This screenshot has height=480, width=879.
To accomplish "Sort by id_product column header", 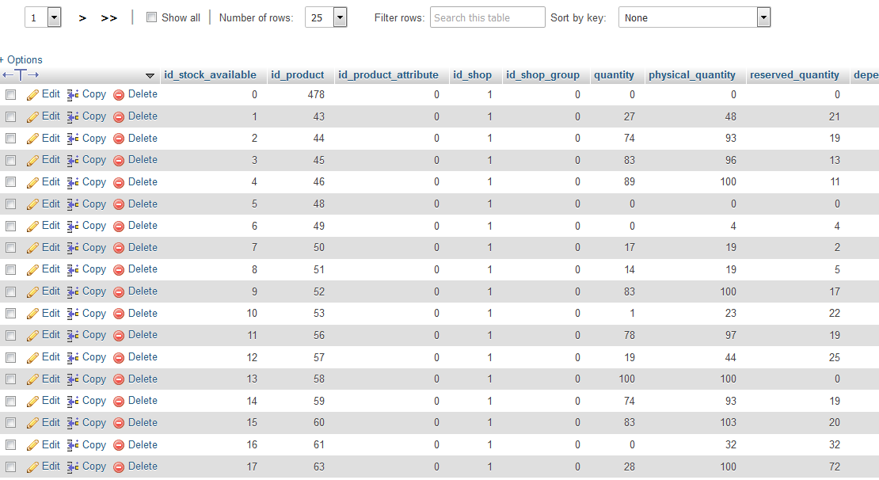I will click(x=297, y=75).
